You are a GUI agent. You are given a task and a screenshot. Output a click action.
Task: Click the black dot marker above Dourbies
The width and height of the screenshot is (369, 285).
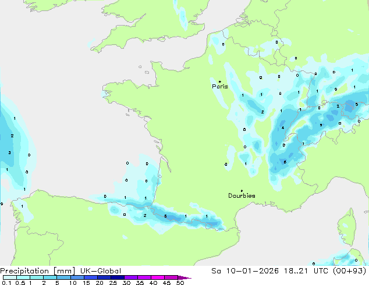pyautogui.click(x=242, y=191)
